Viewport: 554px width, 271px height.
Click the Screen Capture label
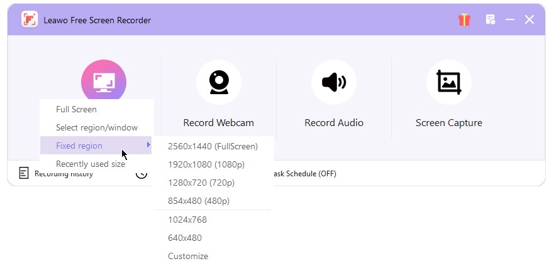[449, 123]
